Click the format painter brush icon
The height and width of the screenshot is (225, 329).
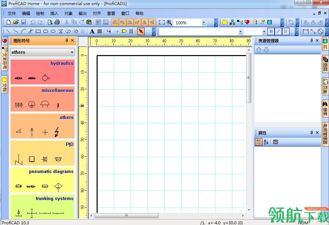[x=82, y=22]
